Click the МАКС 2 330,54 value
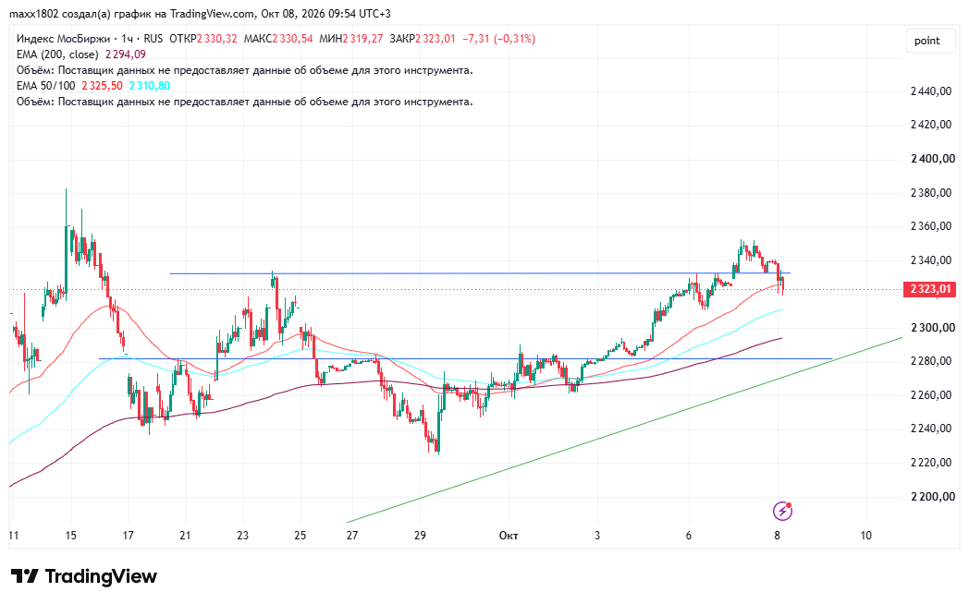This screenshot has height=604, width=969. 292,38
